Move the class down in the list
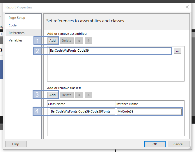 (88, 95)
